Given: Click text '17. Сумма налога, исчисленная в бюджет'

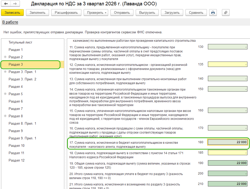Looking at the screenshot, I should (100, 143).
